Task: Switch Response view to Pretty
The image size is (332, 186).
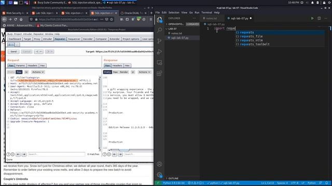Action: pos(107,72)
